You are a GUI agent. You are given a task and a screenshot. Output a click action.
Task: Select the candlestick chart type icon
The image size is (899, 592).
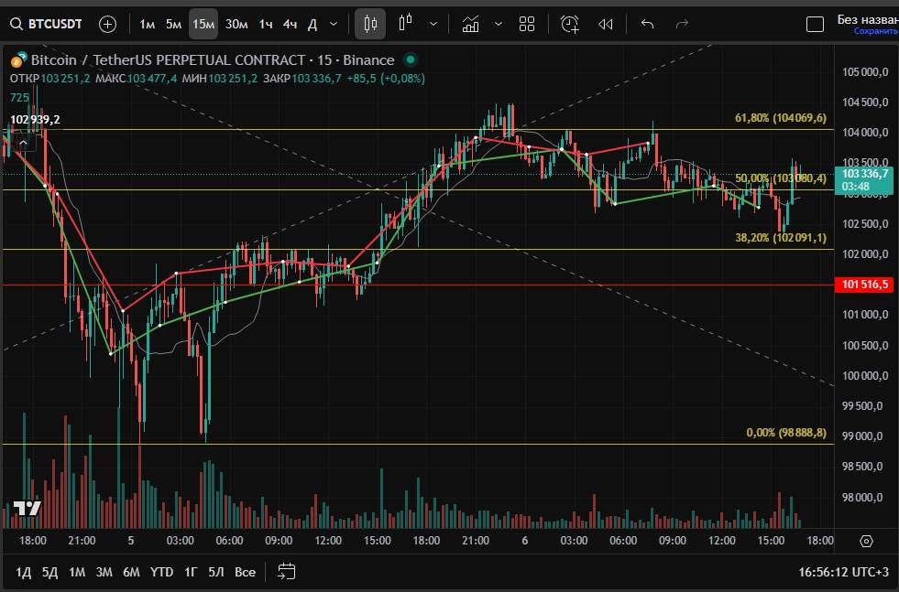tap(370, 24)
